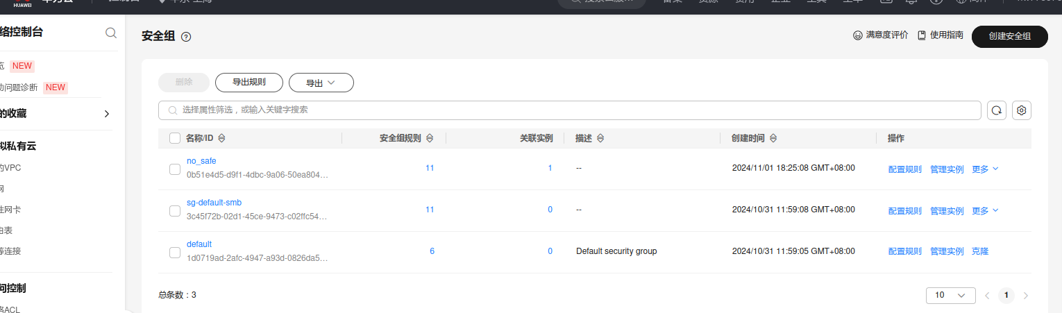This screenshot has width=1062, height=313.
Task: Check the select-all checkbox in table header
Action: 175,138
